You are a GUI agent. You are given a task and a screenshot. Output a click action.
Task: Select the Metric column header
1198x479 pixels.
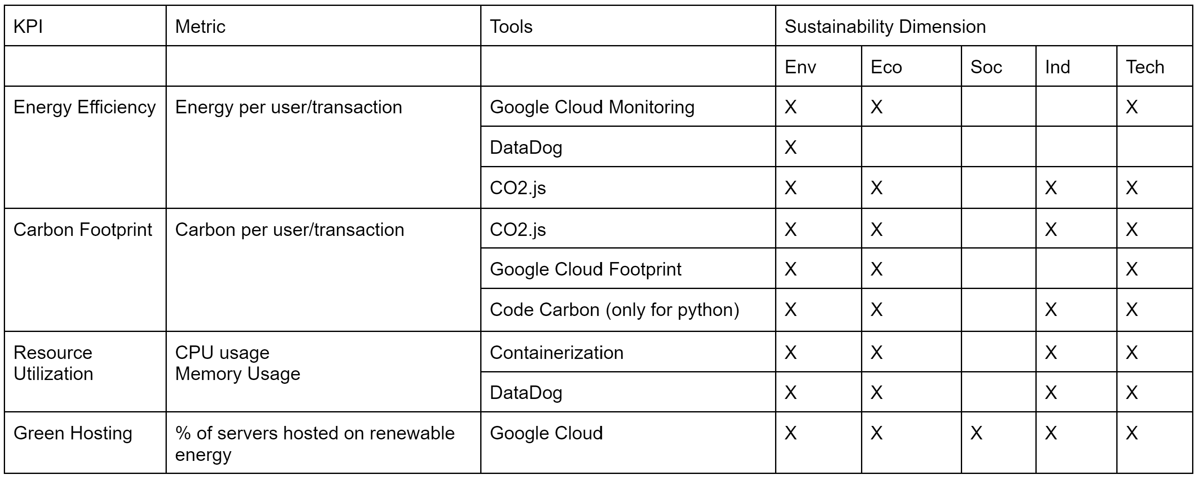coord(323,26)
